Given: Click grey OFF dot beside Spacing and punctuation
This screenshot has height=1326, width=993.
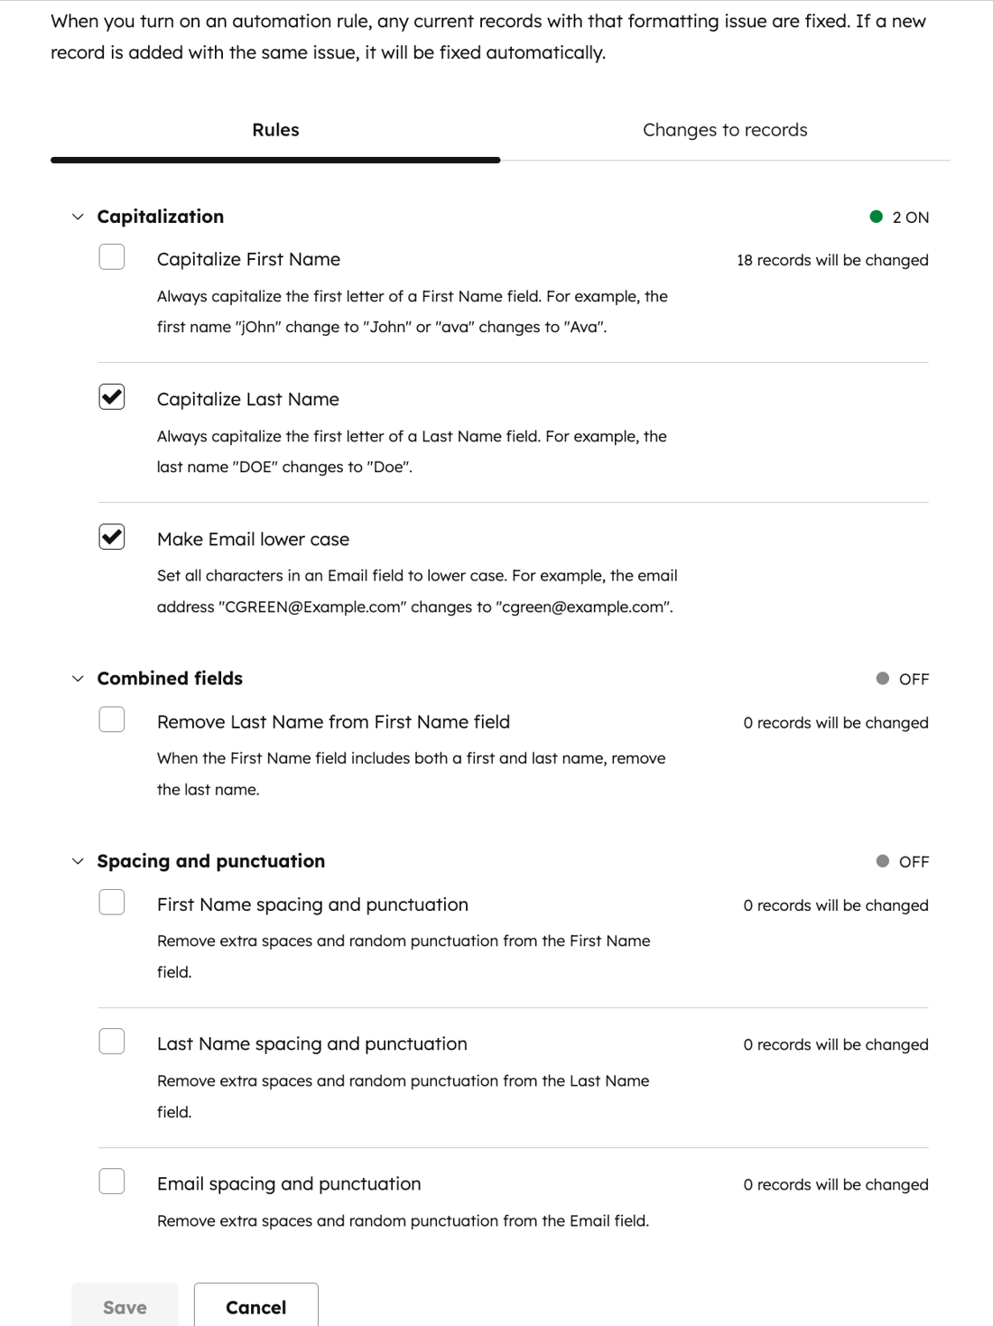Looking at the screenshot, I should click(x=883, y=861).
